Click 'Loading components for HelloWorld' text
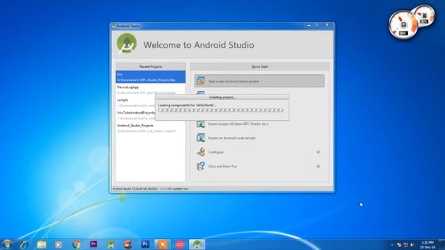This screenshot has height=250, width=445. point(187,105)
